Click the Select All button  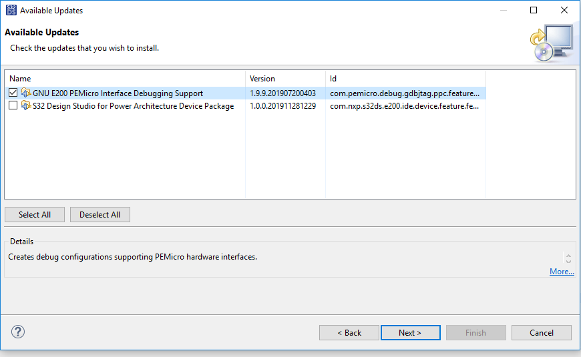point(35,215)
